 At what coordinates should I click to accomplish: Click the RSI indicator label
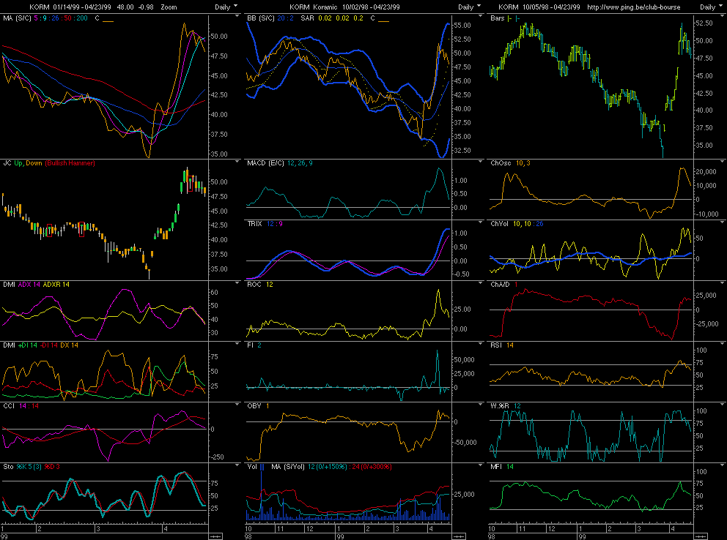pyautogui.click(x=496, y=345)
